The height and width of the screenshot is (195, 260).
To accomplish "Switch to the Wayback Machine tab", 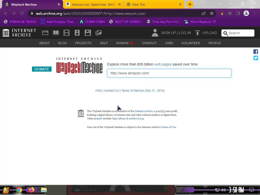I will click(x=31, y=5).
